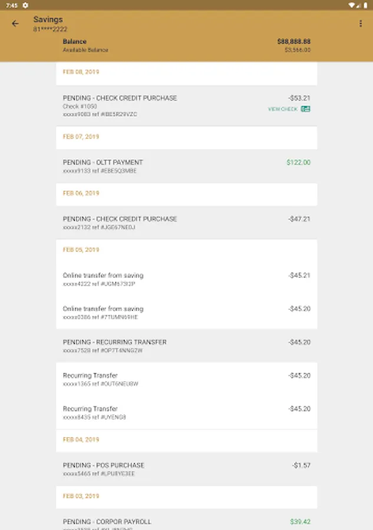This screenshot has height=530, width=373.
Task: View recurring transfer on account xxxxx8435
Action: [x=186, y=412]
